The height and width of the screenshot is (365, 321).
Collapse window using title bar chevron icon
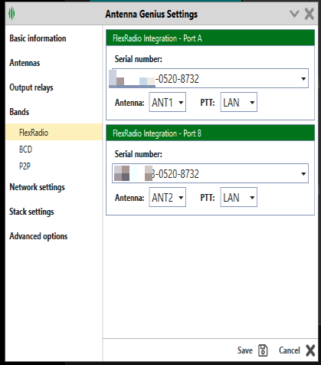pos(294,14)
